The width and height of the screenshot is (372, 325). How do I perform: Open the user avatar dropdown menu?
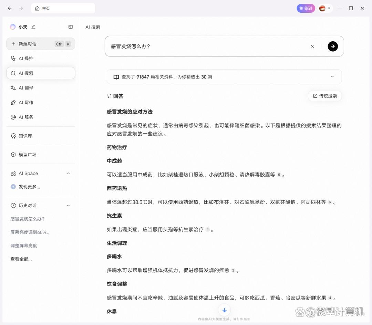click(x=325, y=8)
